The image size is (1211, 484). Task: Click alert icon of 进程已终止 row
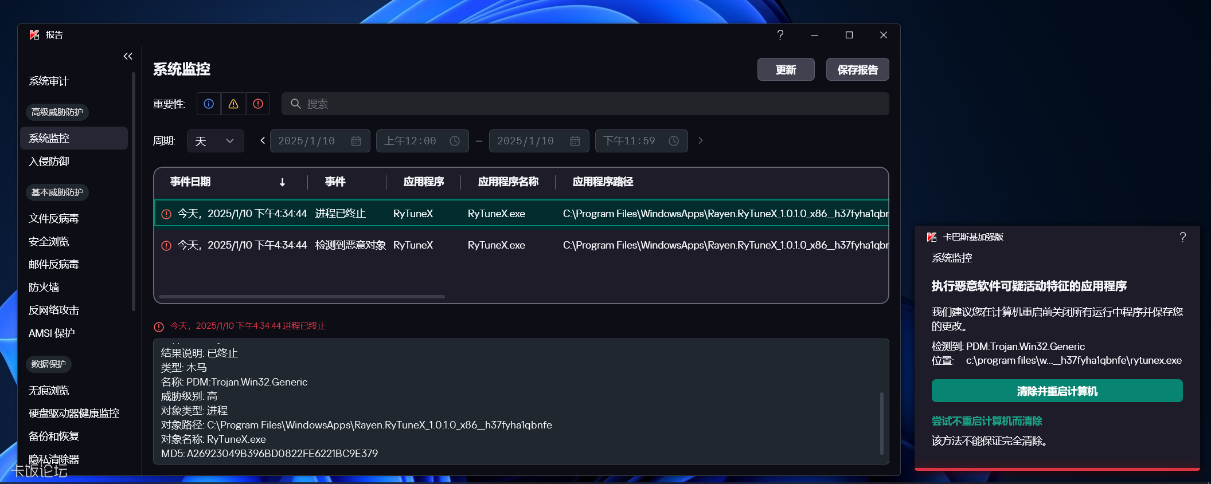click(166, 214)
